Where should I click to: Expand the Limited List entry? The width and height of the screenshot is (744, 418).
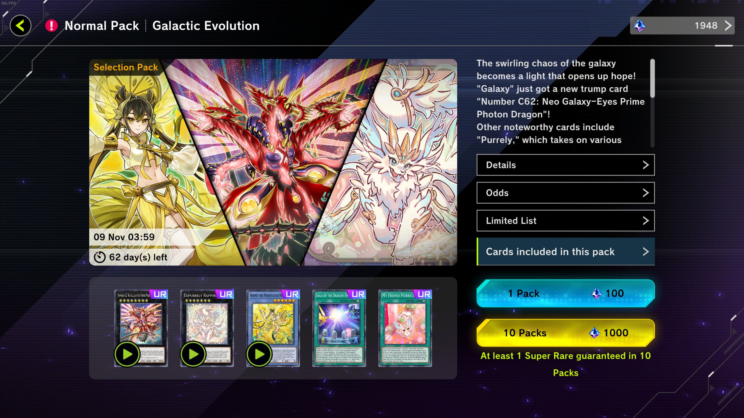coord(566,221)
